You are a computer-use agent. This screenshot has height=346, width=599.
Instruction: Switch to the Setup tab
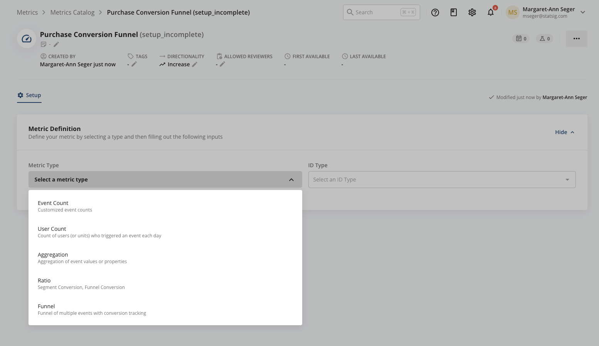pyautogui.click(x=29, y=95)
